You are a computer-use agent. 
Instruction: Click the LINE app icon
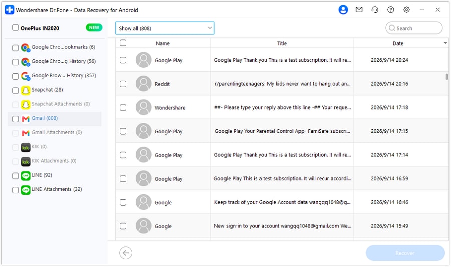point(26,176)
